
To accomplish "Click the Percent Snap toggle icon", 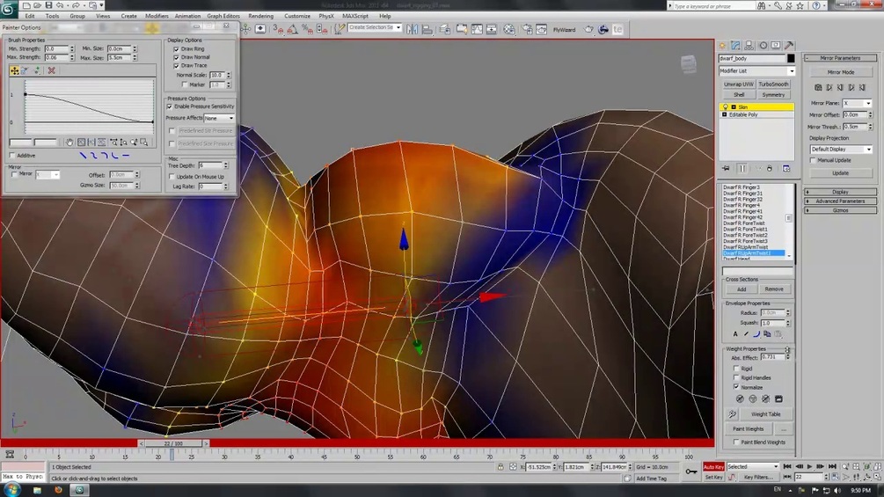I will (x=307, y=29).
